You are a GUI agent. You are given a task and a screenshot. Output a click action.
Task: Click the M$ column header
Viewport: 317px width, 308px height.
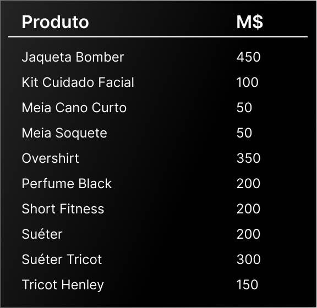[x=250, y=22]
